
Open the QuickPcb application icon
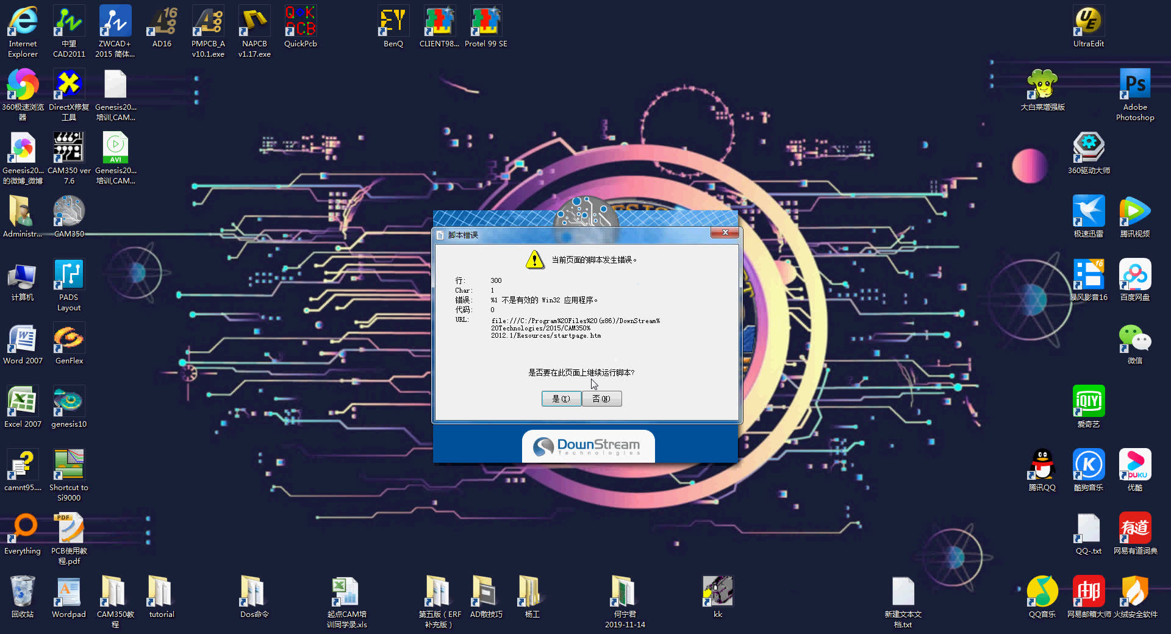click(x=300, y=21)
